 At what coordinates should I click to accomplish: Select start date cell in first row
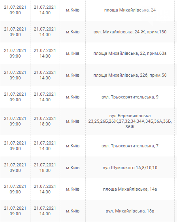point(15,10)
